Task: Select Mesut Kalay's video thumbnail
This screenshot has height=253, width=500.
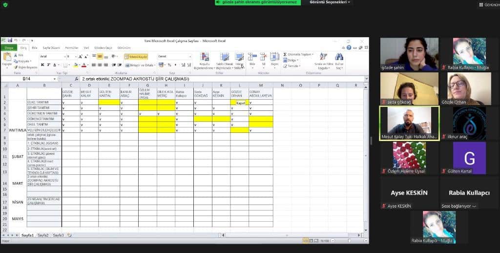Action: tap(409, 121)
